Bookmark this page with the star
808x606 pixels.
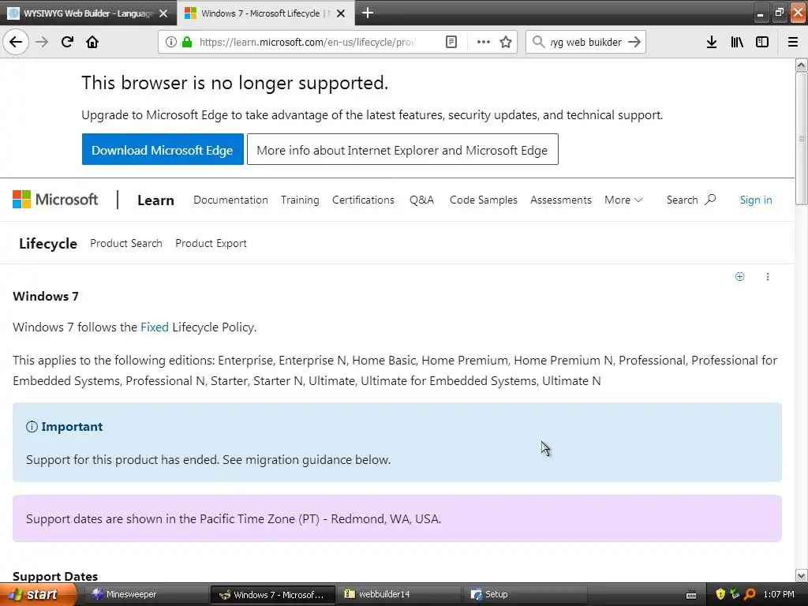[506, 42]
